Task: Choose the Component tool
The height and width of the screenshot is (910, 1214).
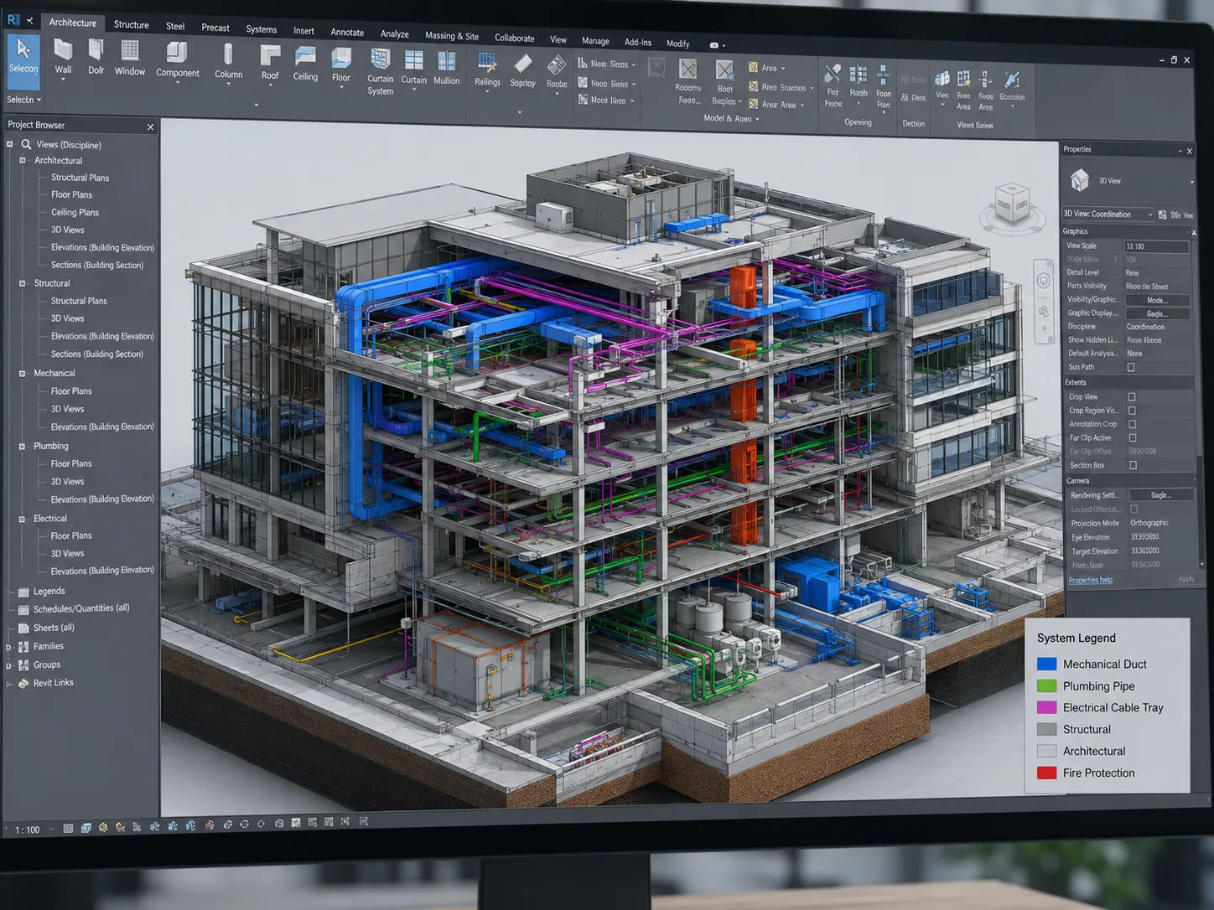Action: (177, 61)
